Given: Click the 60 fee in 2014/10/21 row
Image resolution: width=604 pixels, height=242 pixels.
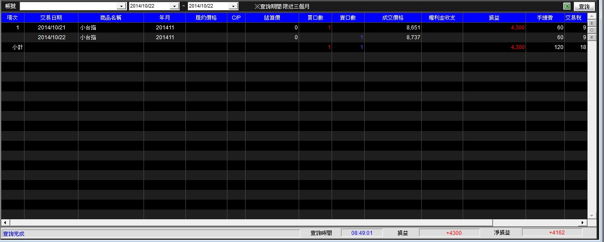Looking at the screenshot, I should 560,28.
